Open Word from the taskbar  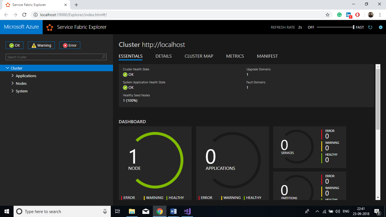pos(173,211)
